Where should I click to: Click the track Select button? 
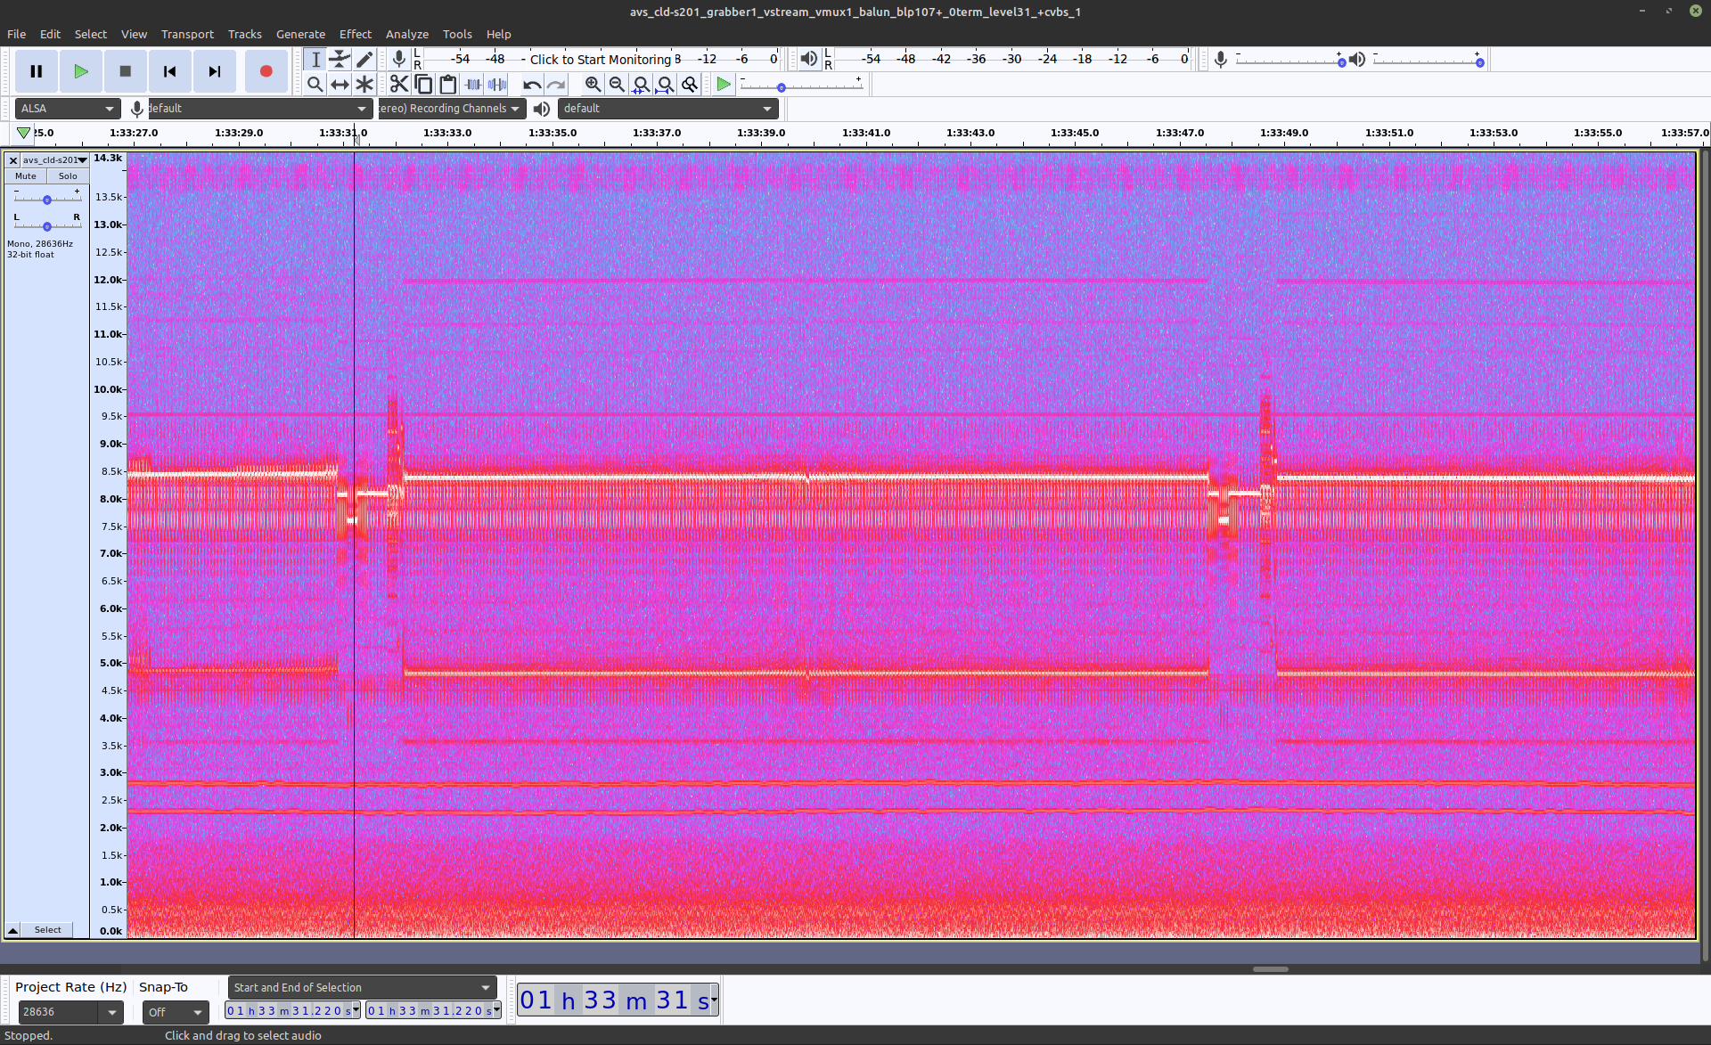point(48,930)
